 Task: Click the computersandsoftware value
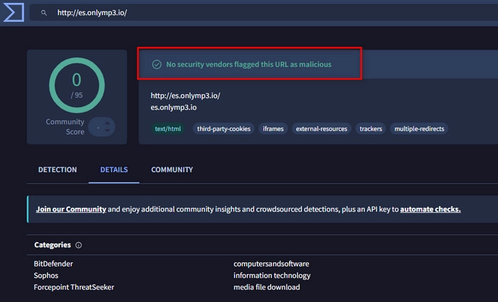coord(271,264)
